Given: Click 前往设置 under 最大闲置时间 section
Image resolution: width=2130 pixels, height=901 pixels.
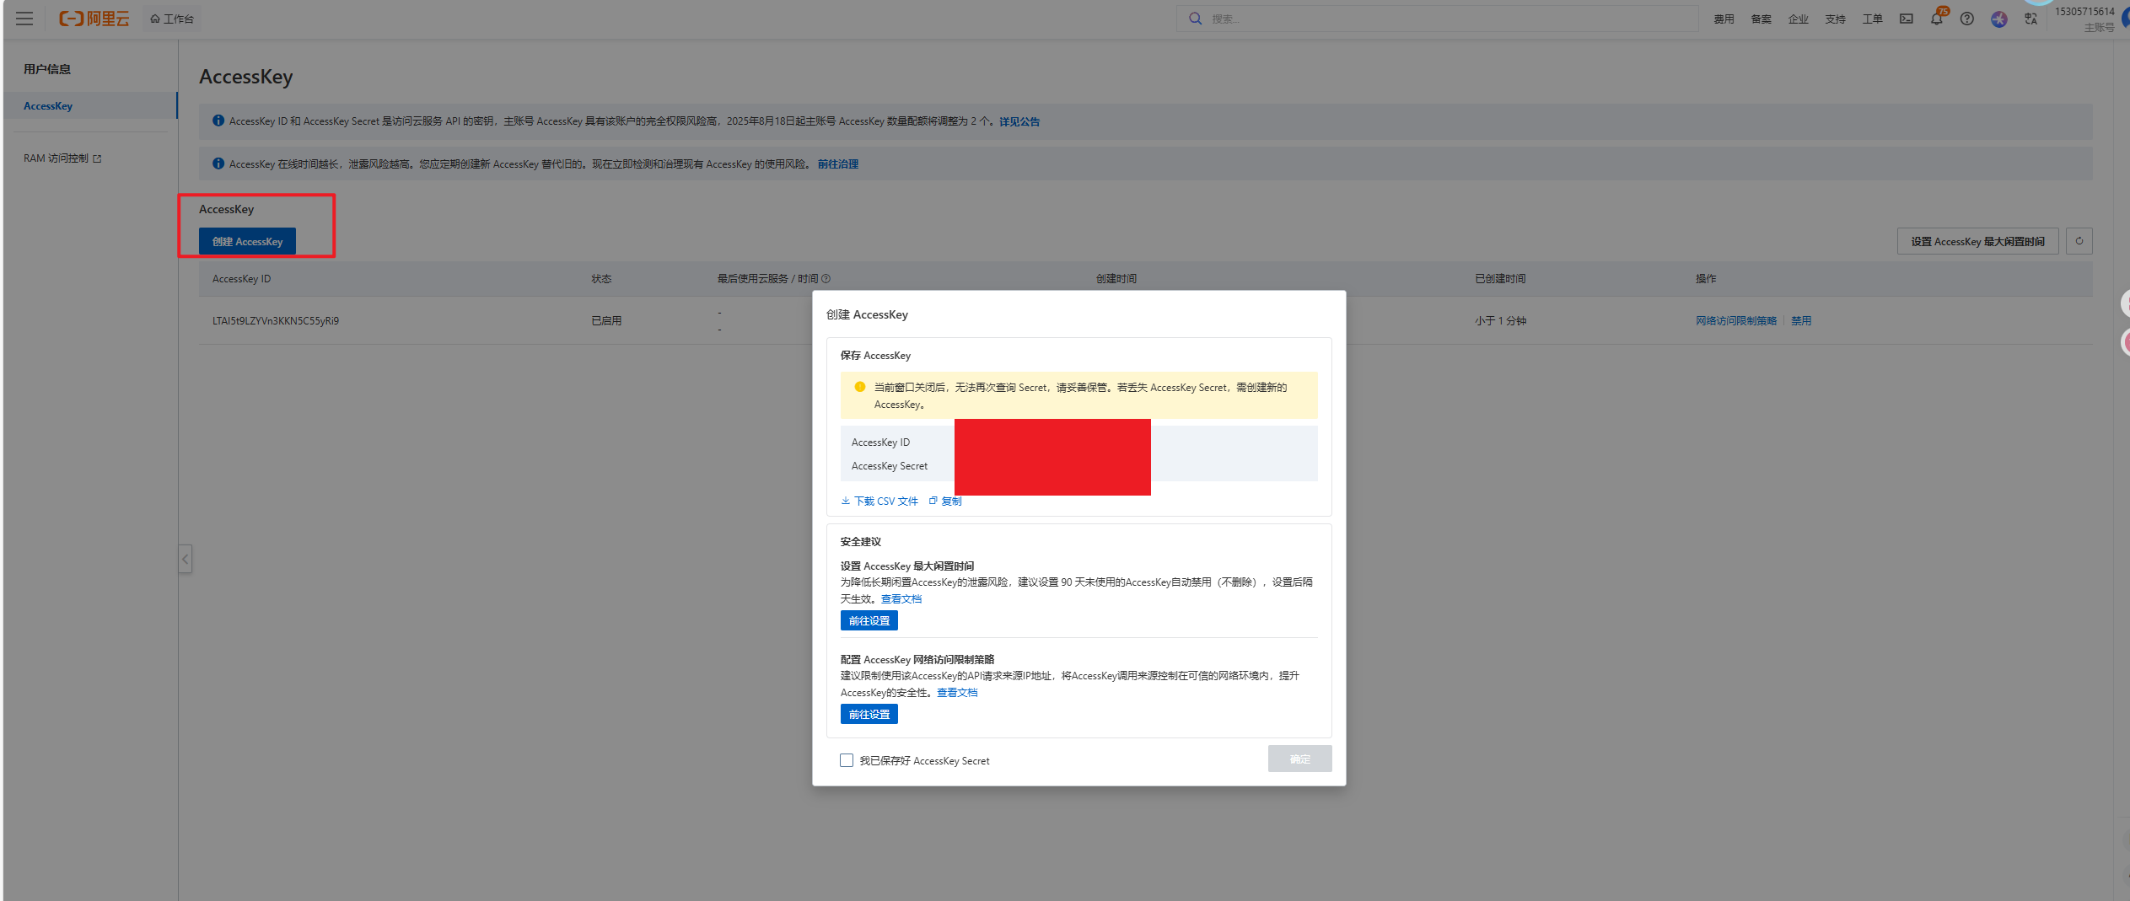Looking at the screenshot, I should pos(869,620).
